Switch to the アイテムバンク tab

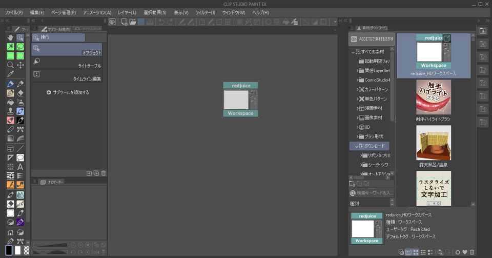tap(89, 29)
